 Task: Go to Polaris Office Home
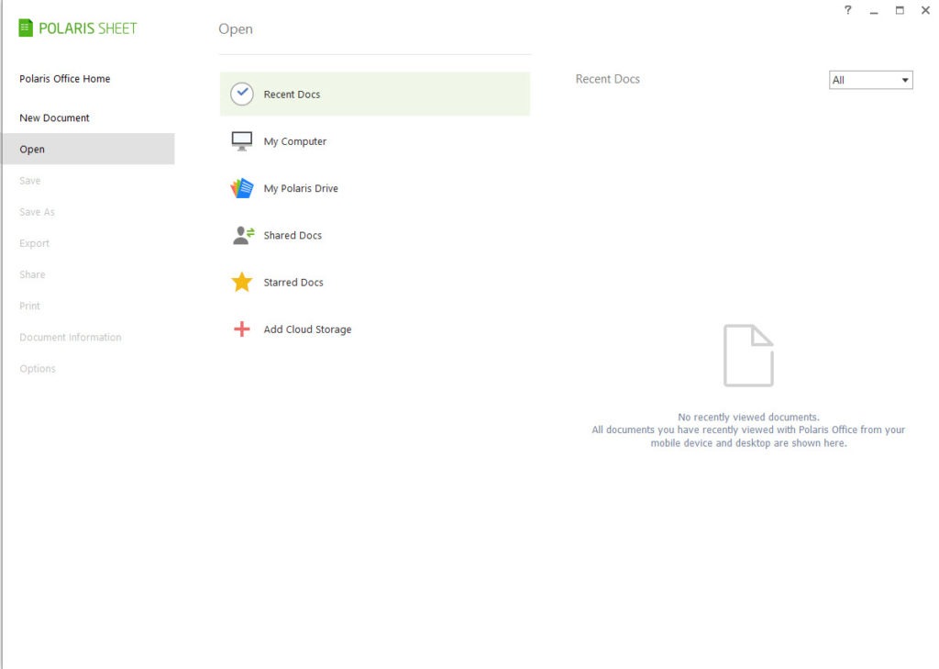click(x=65, y=79)
